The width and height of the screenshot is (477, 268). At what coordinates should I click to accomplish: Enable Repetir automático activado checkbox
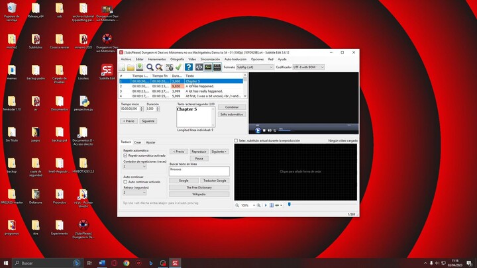tap(125, 156)
